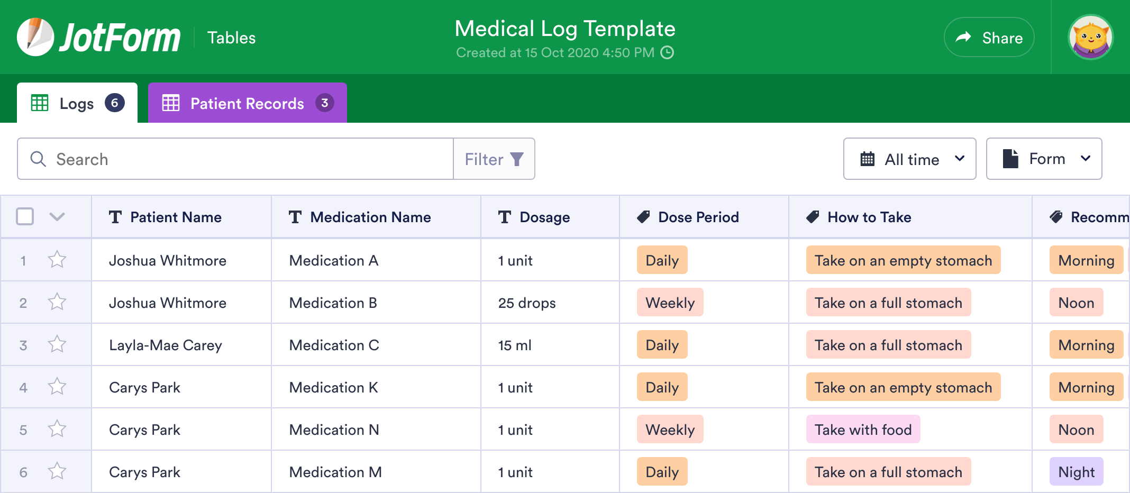Click the JotForm pencil logo icon
Screen dimensions: 1130x493
coord(35,37)
